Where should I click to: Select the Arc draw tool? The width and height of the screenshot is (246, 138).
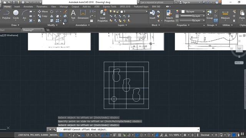[x=24, y=15]
